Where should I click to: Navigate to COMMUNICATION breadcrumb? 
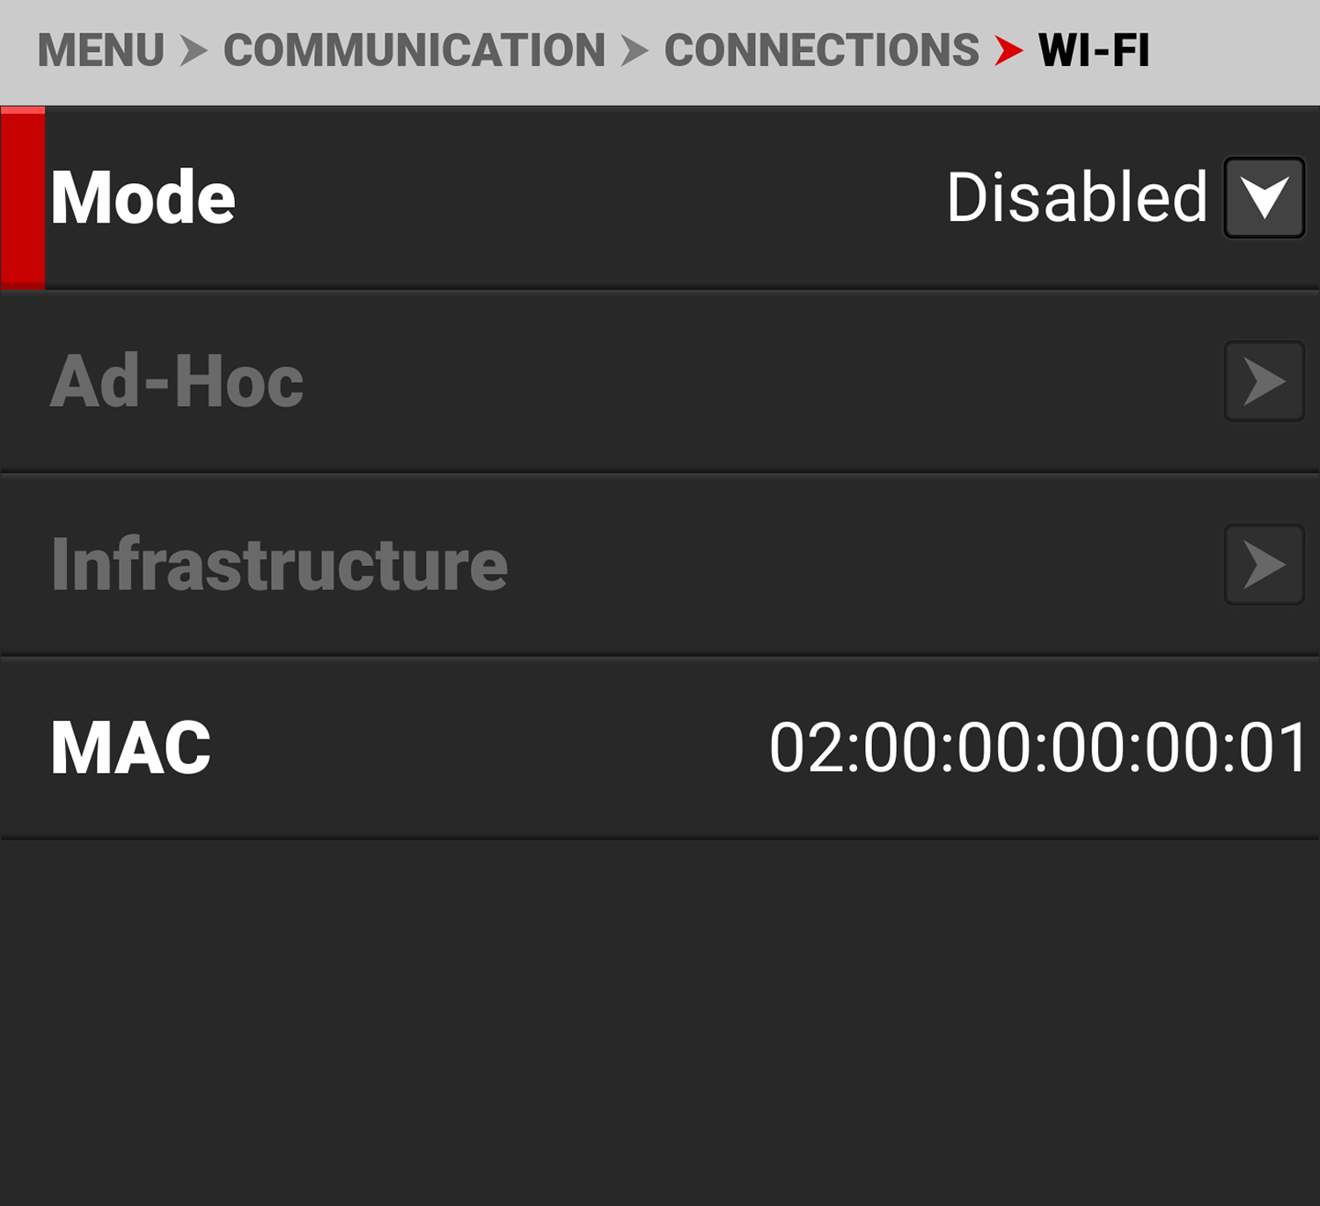pos(414,50)
